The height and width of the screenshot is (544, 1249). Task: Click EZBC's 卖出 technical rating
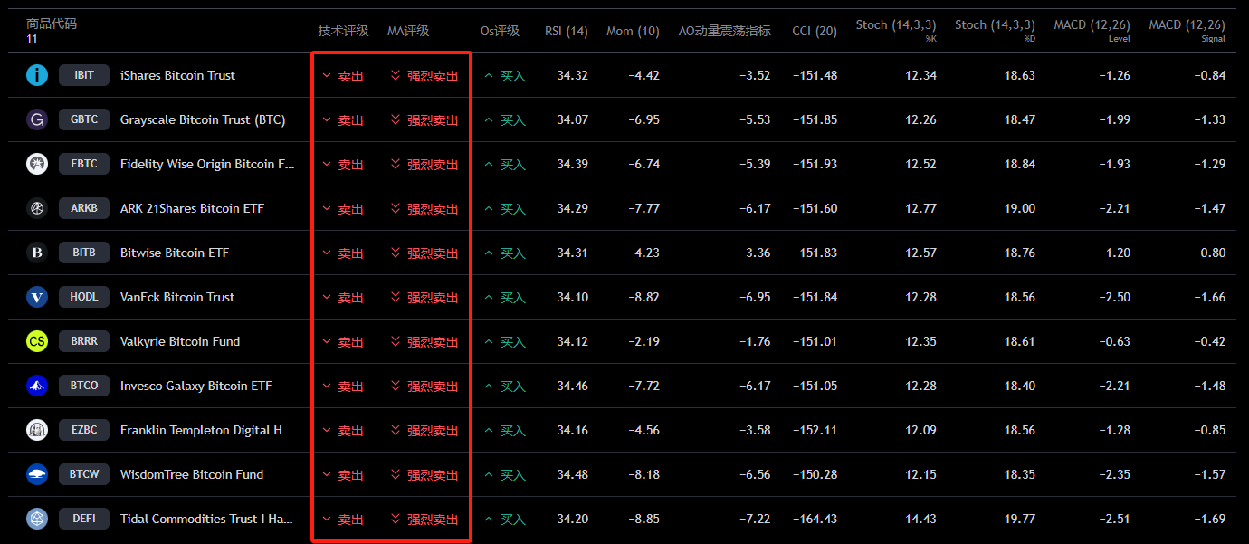point(343,431)
